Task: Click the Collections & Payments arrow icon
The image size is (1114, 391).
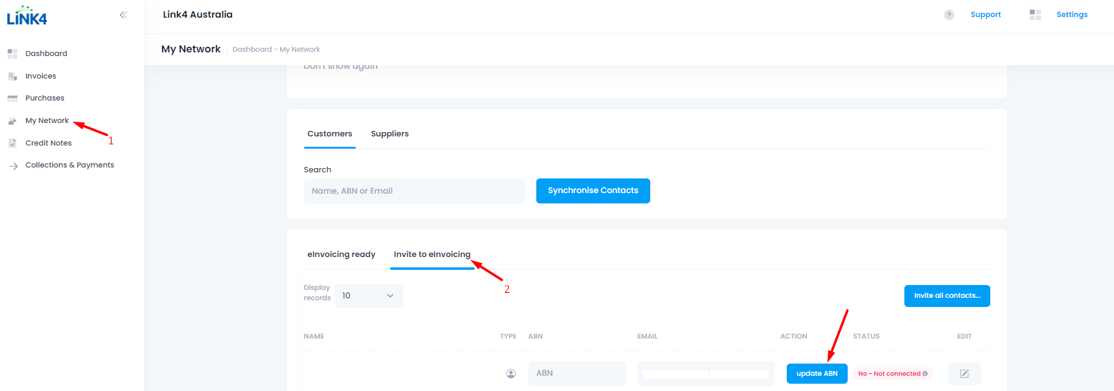Action: 13,166
